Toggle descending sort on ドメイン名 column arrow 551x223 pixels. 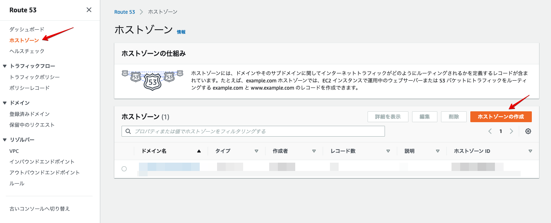(199, 151)
